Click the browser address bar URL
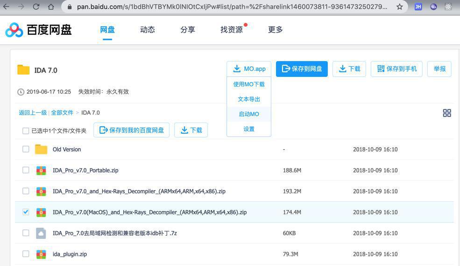460x266 pixels. pos(232,7)
